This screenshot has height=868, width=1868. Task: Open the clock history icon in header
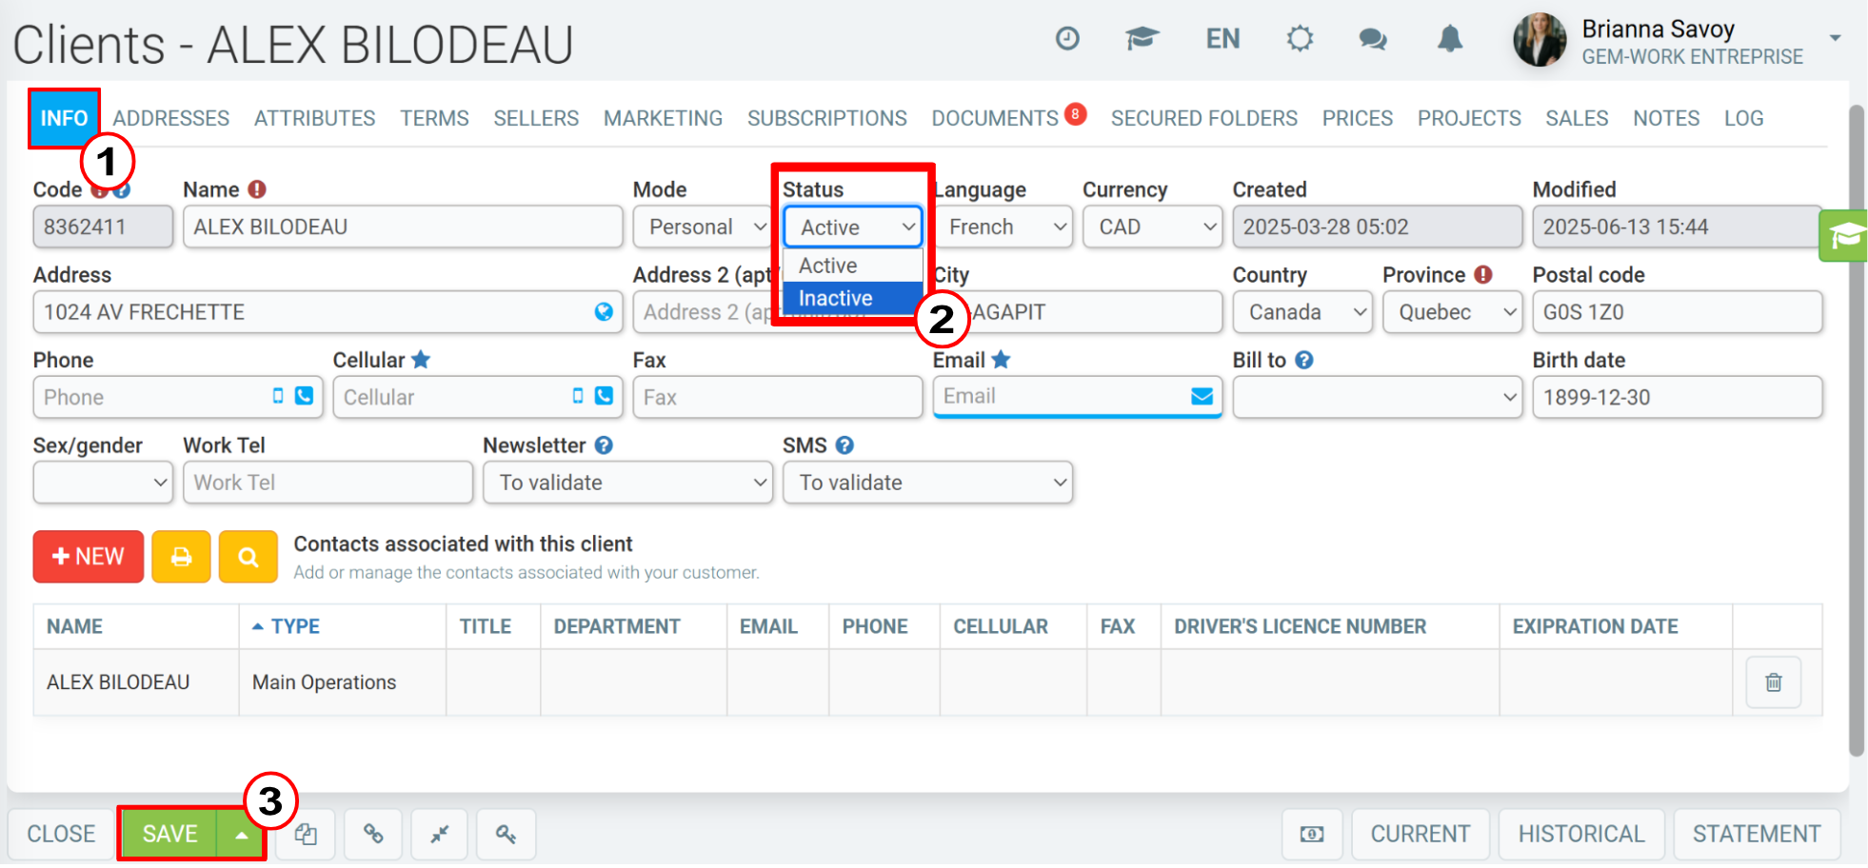tap(1067, 39)
